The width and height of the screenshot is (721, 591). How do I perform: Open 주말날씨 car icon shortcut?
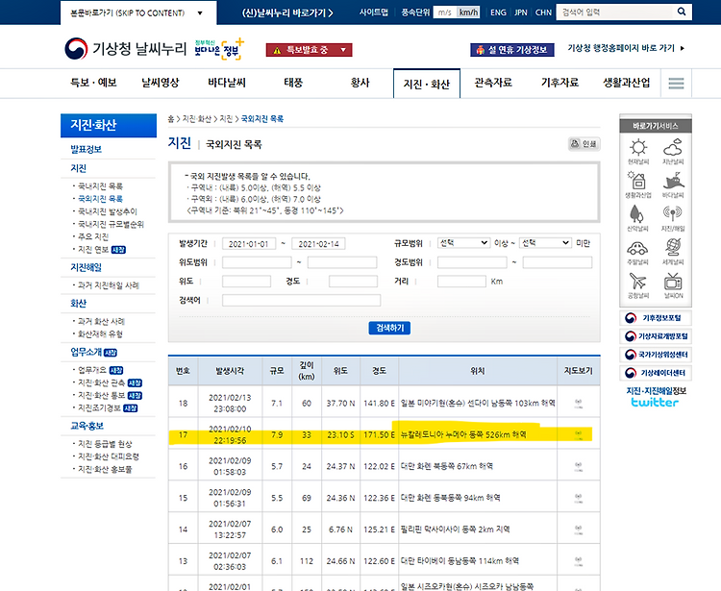point(637,252)
